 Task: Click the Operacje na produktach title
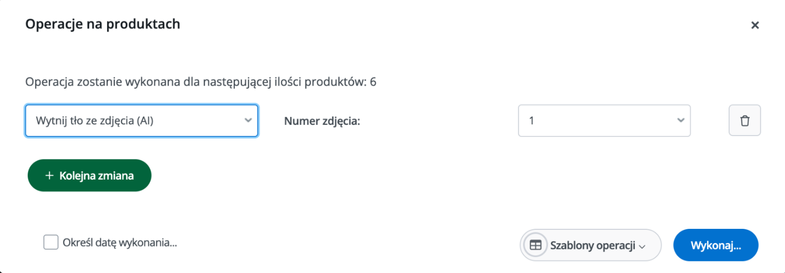click(103, 24)
